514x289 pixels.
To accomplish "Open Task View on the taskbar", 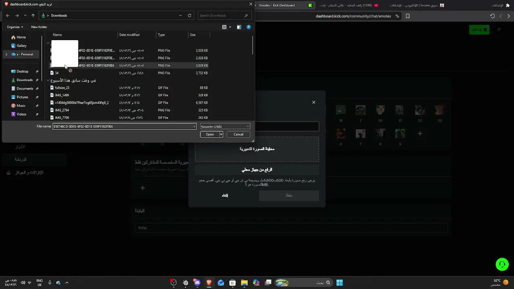I will (x=268, y=283).
